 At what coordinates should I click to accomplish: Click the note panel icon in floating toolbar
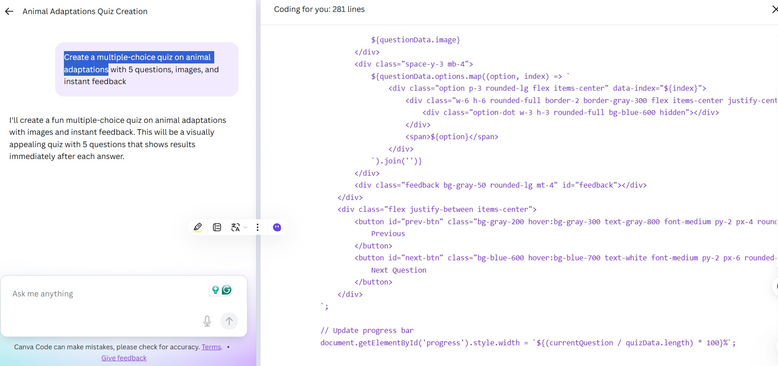(217, 227)
